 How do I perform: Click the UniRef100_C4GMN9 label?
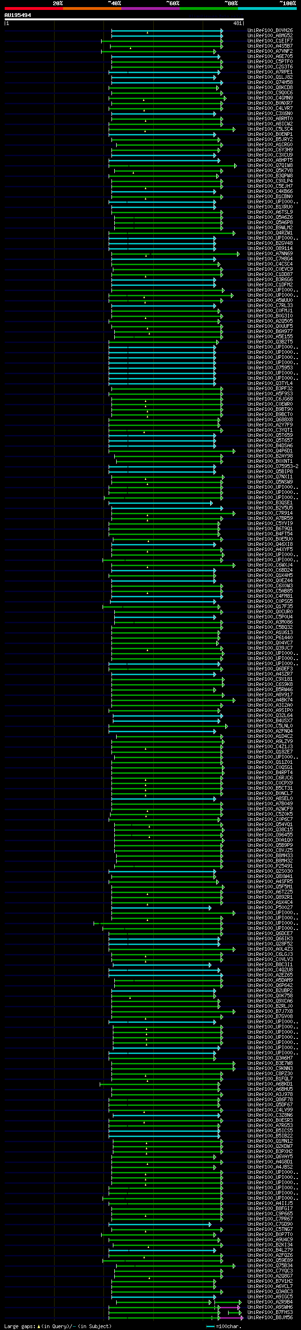(270, 98)
